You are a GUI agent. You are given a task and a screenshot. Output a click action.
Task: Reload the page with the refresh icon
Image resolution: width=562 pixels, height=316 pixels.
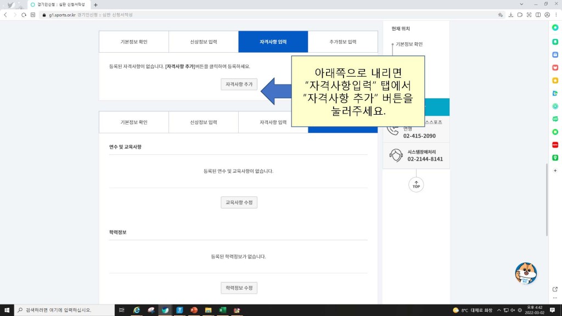coord(24,15)
